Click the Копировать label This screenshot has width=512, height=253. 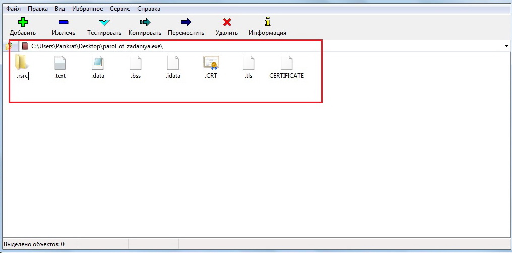(x=145, y=33)
